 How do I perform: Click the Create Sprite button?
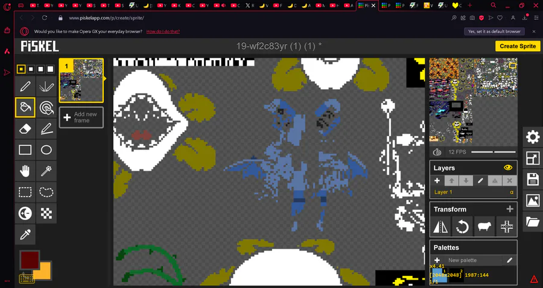(518, 46)
